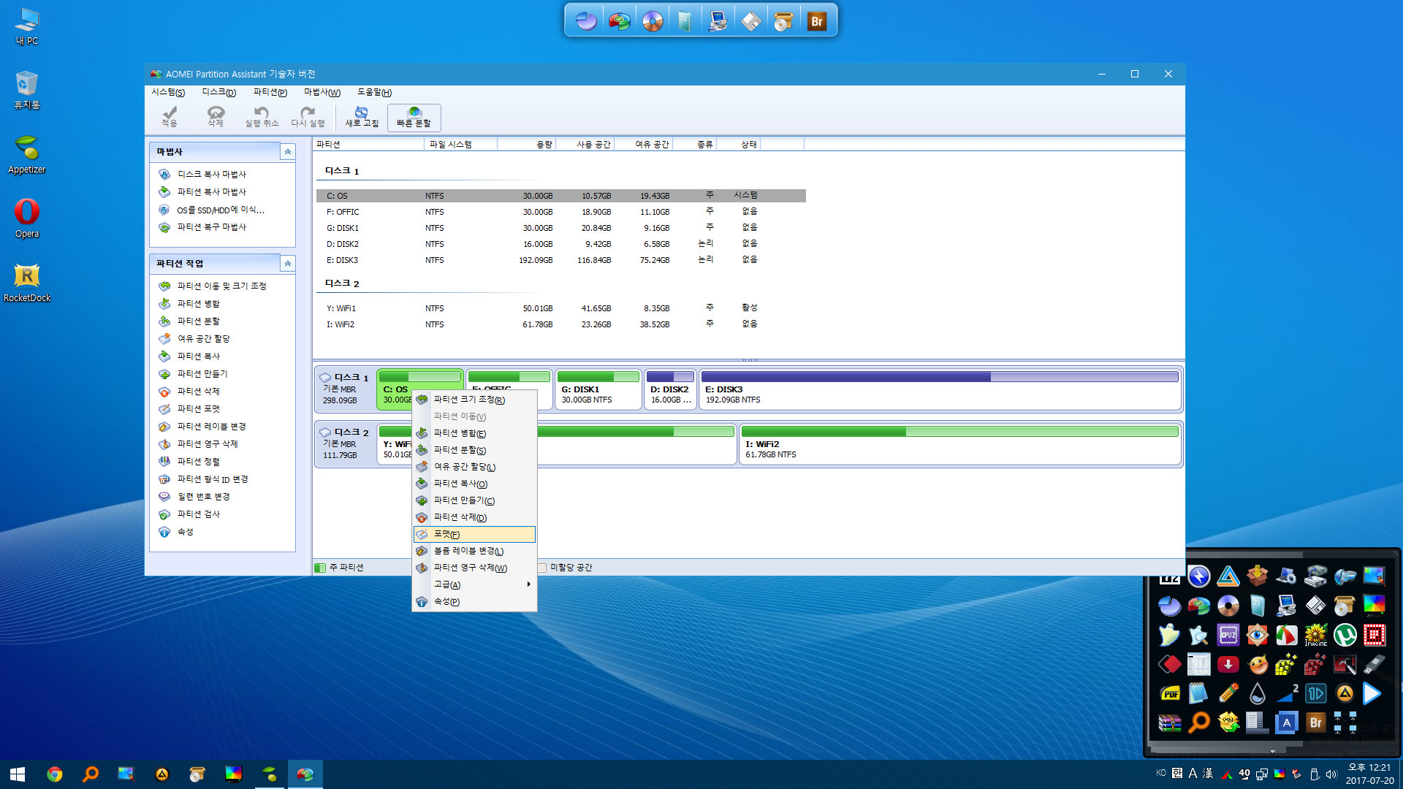Click the 새로 고침 (Refresh) toolbar icon
The width and height of the screenshot is (1403, 789).
362,117
